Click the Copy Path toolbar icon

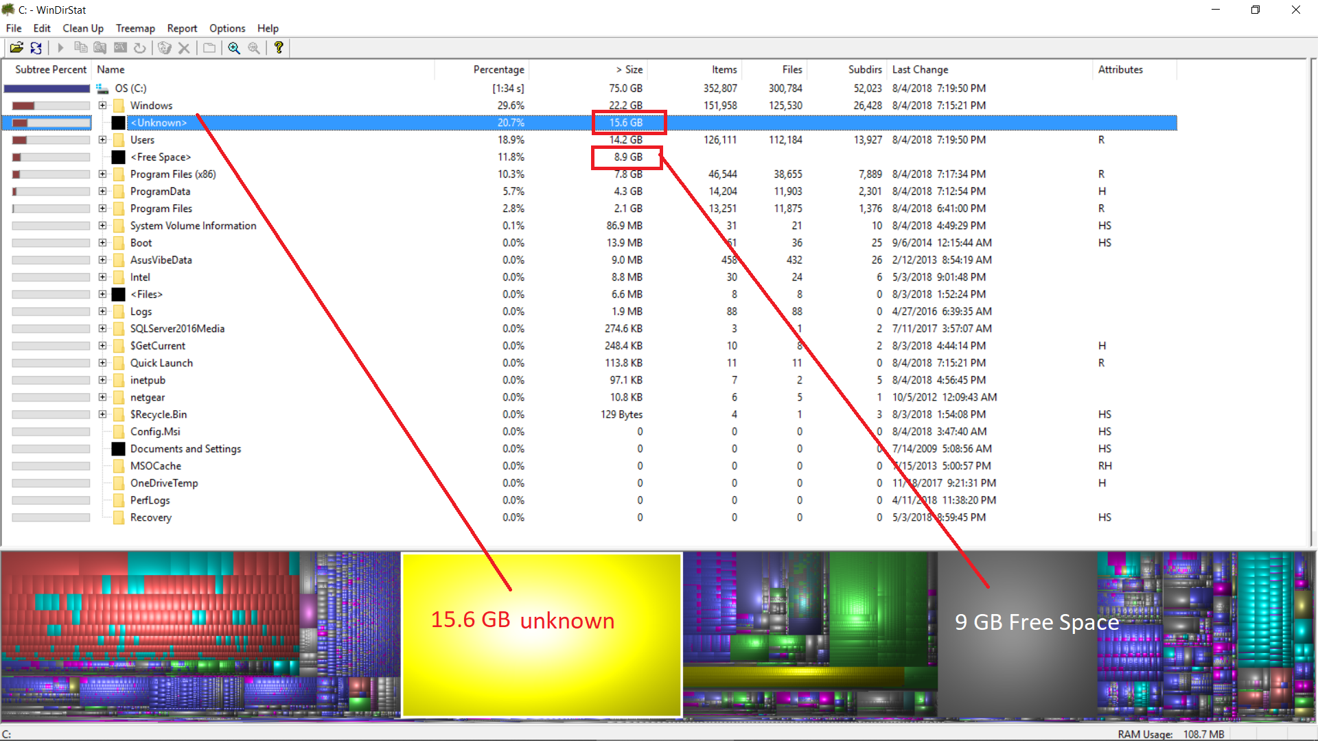point(80,48)
